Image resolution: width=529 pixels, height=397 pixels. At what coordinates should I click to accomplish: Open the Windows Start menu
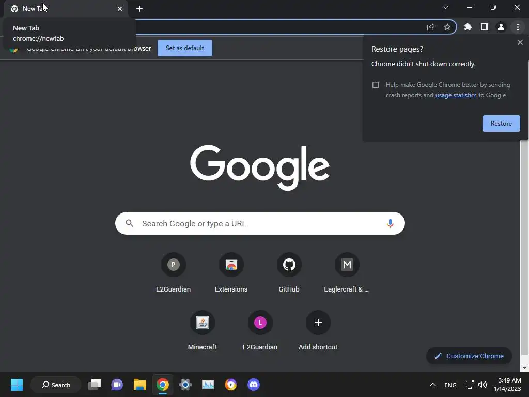[17, 385]
